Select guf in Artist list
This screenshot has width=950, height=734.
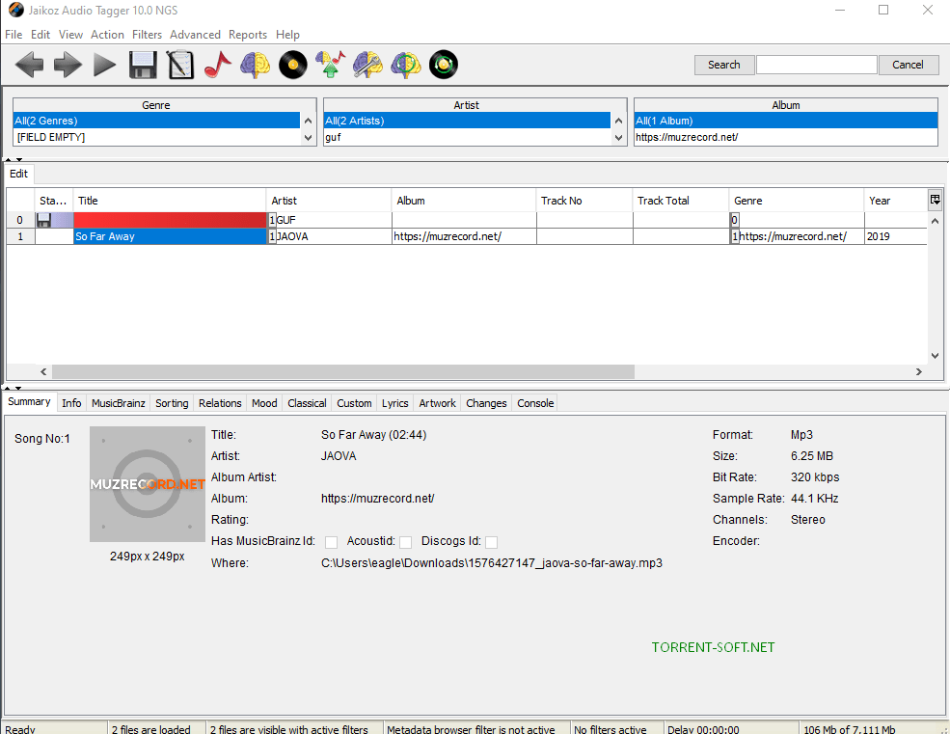(467, 138)
